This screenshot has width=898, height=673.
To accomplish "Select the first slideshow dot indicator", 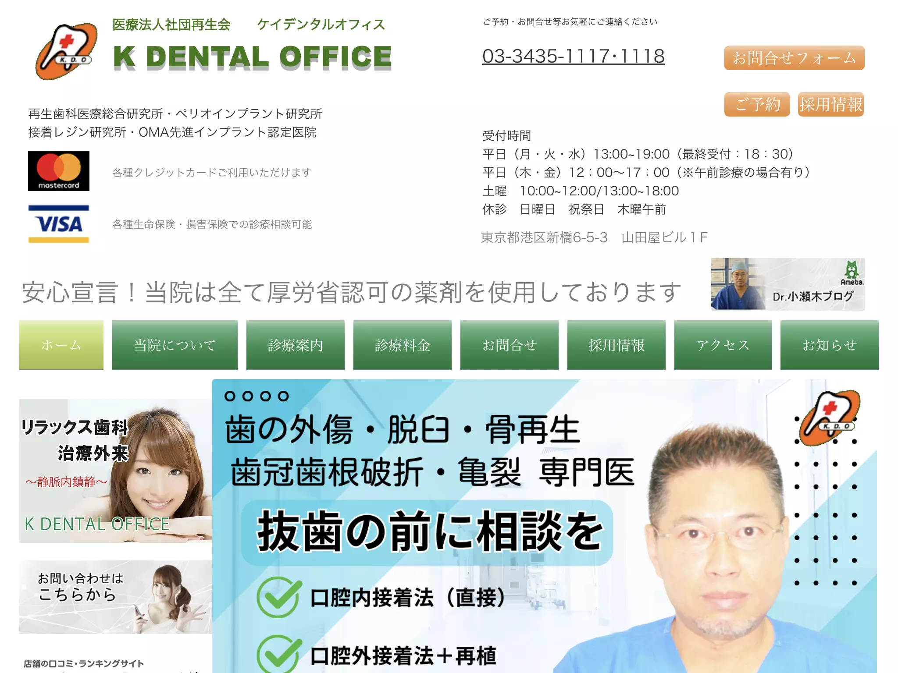I will tap(230, 396).
